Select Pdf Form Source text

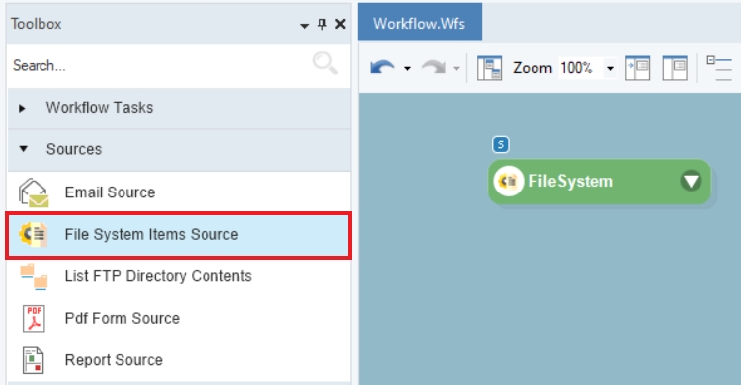pos(123,319)
